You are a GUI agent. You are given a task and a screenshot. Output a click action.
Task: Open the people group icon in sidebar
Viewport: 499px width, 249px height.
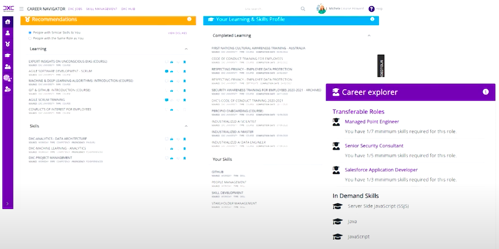click(8, 66)
